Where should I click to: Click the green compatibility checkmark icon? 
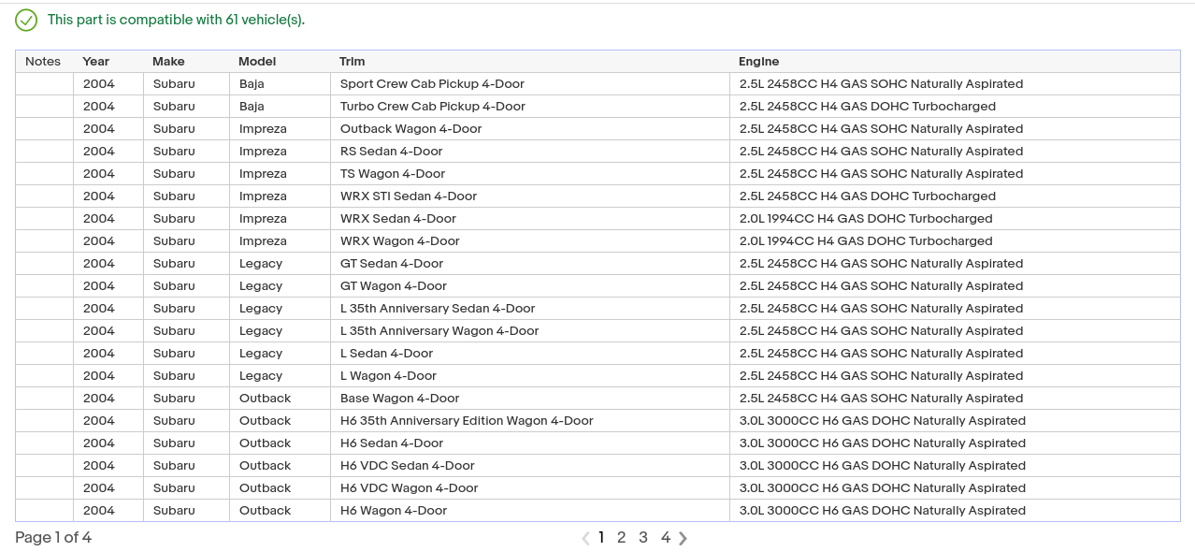click(26, 20)
